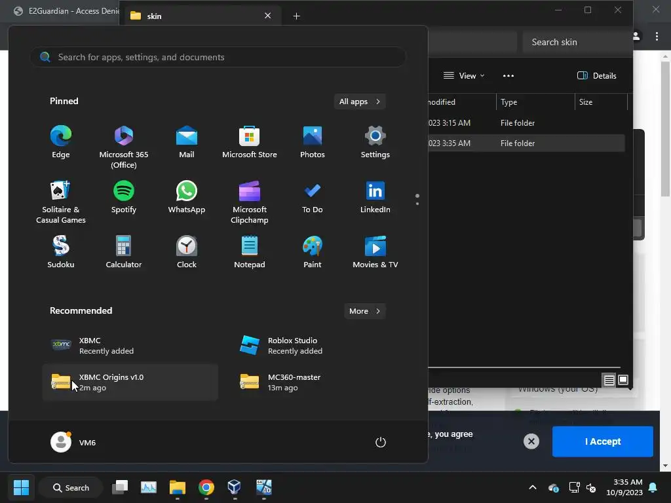Viewport: 671px width, 503px height.
Task: Open the Paint app
Action: tap(313, 252)
